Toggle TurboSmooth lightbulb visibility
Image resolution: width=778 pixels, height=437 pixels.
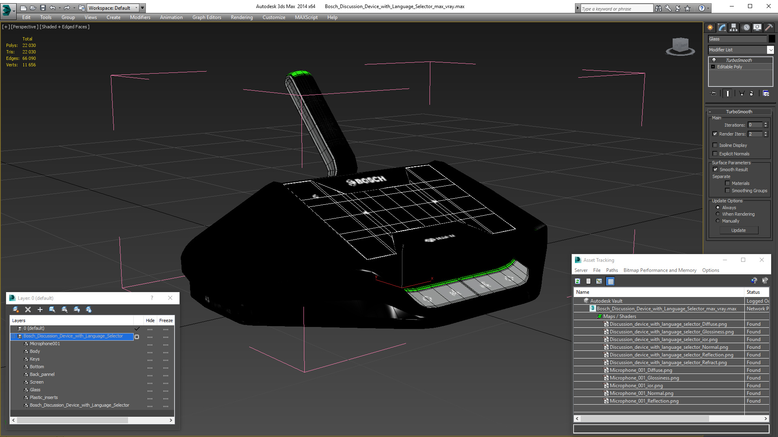(x=714, y=60)
